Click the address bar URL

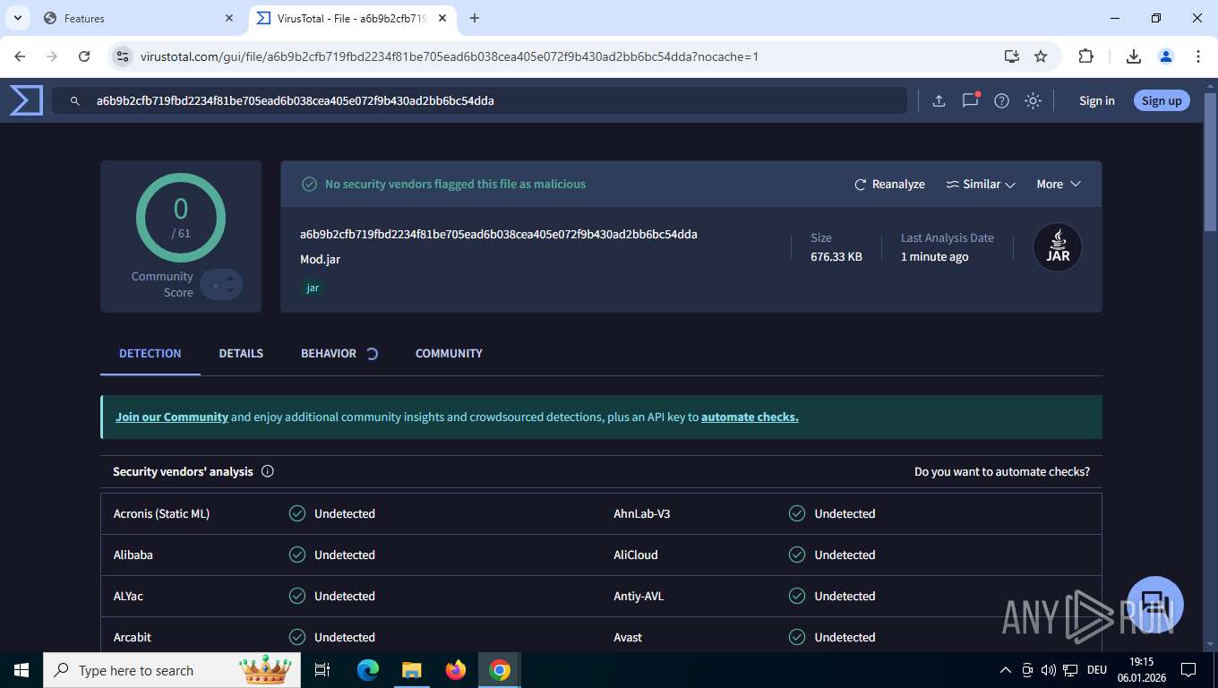450,56
